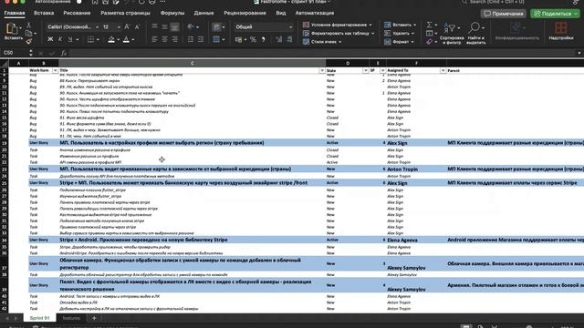The height and width of the screenshot is (328, 584).
Task: Open Формулы ribbon tab
Action: pos(172,13)
